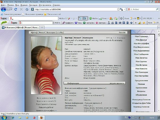Open the Инструменты menu
This screenshot has height=120, width=160.
pyautogui.click(x=45, y=5)
